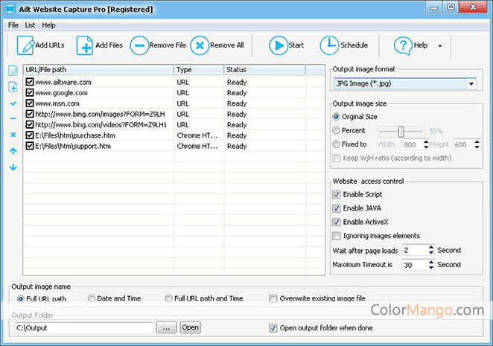Adjust the Percent size slider handle

[x=401, y=132]
